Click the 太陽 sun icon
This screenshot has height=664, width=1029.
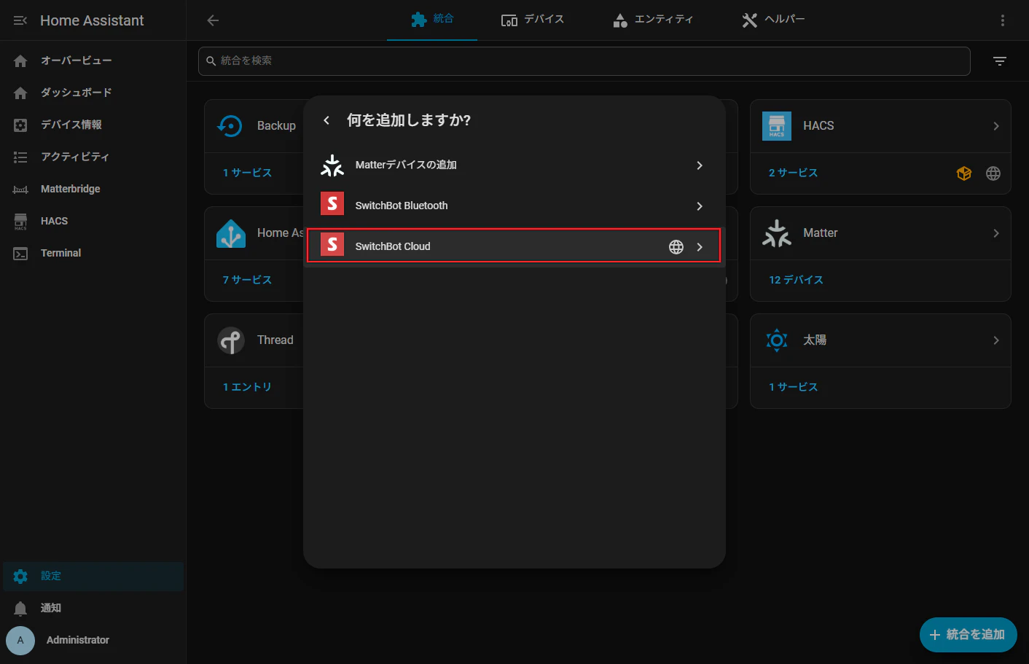pyautogui.click(x=777, y=340)
